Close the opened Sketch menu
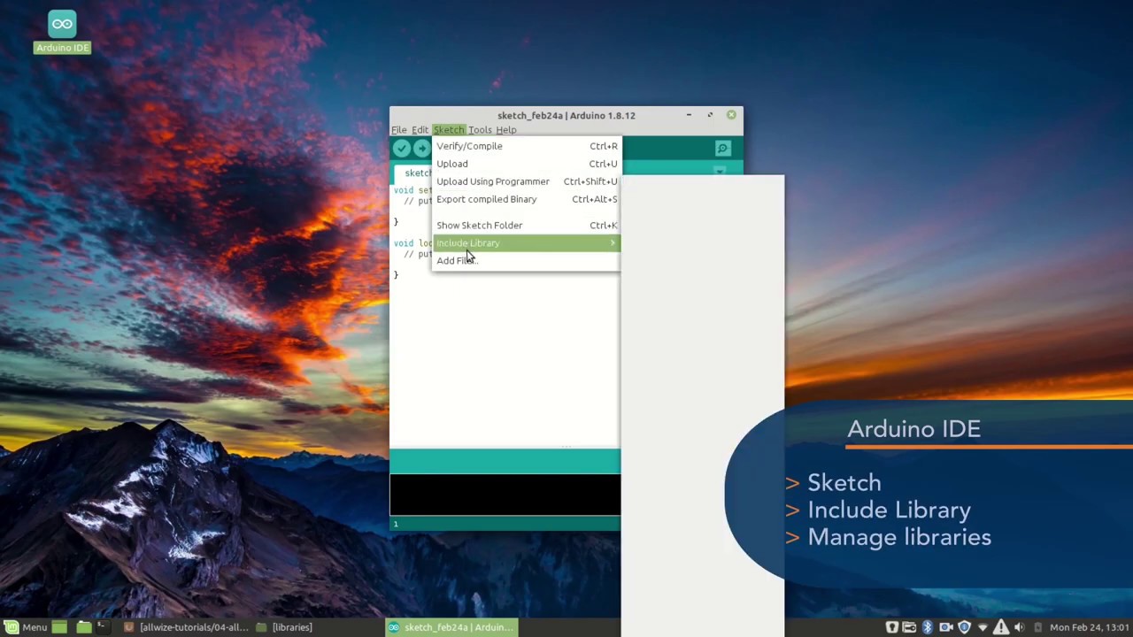This screenshot has height=637, width=1133. (449, 130)
